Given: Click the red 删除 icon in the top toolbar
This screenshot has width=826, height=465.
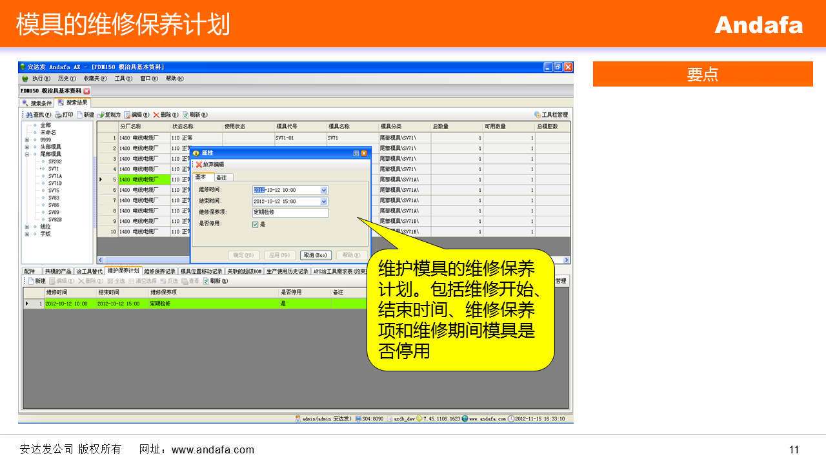Looking at the screenshot, I should pyautogui.click(x=156, y=115).
